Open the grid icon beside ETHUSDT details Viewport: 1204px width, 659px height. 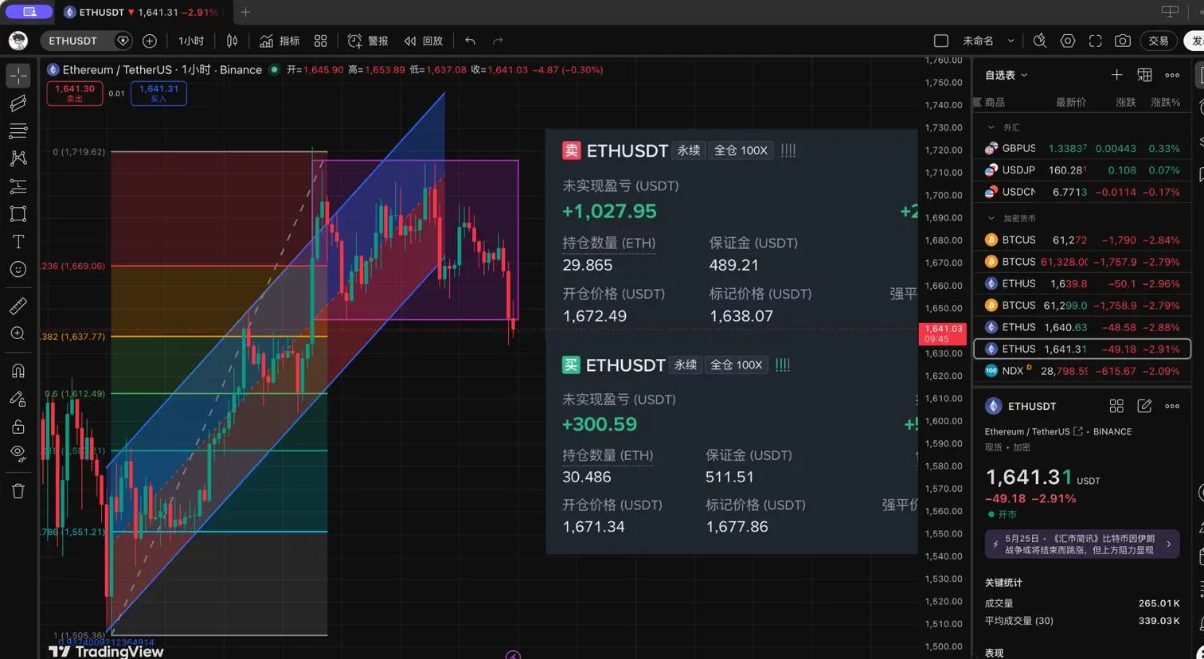(x=1116, y=406)
